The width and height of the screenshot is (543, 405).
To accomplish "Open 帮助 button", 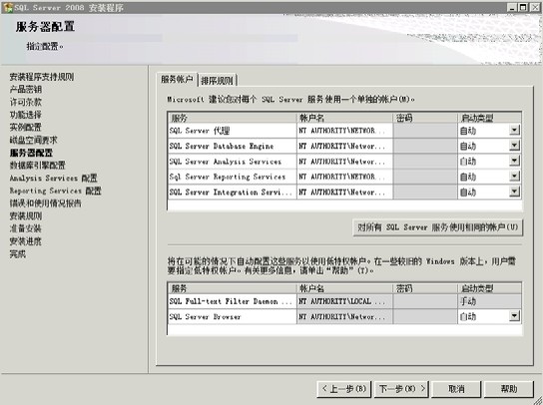I will [x=509, y=389].
